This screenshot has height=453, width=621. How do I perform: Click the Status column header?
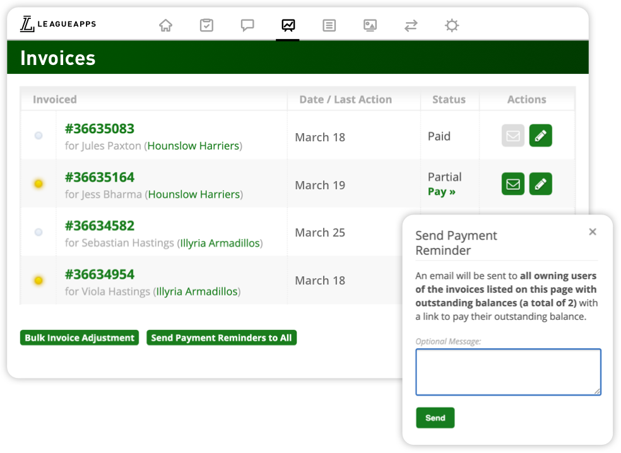449,100
